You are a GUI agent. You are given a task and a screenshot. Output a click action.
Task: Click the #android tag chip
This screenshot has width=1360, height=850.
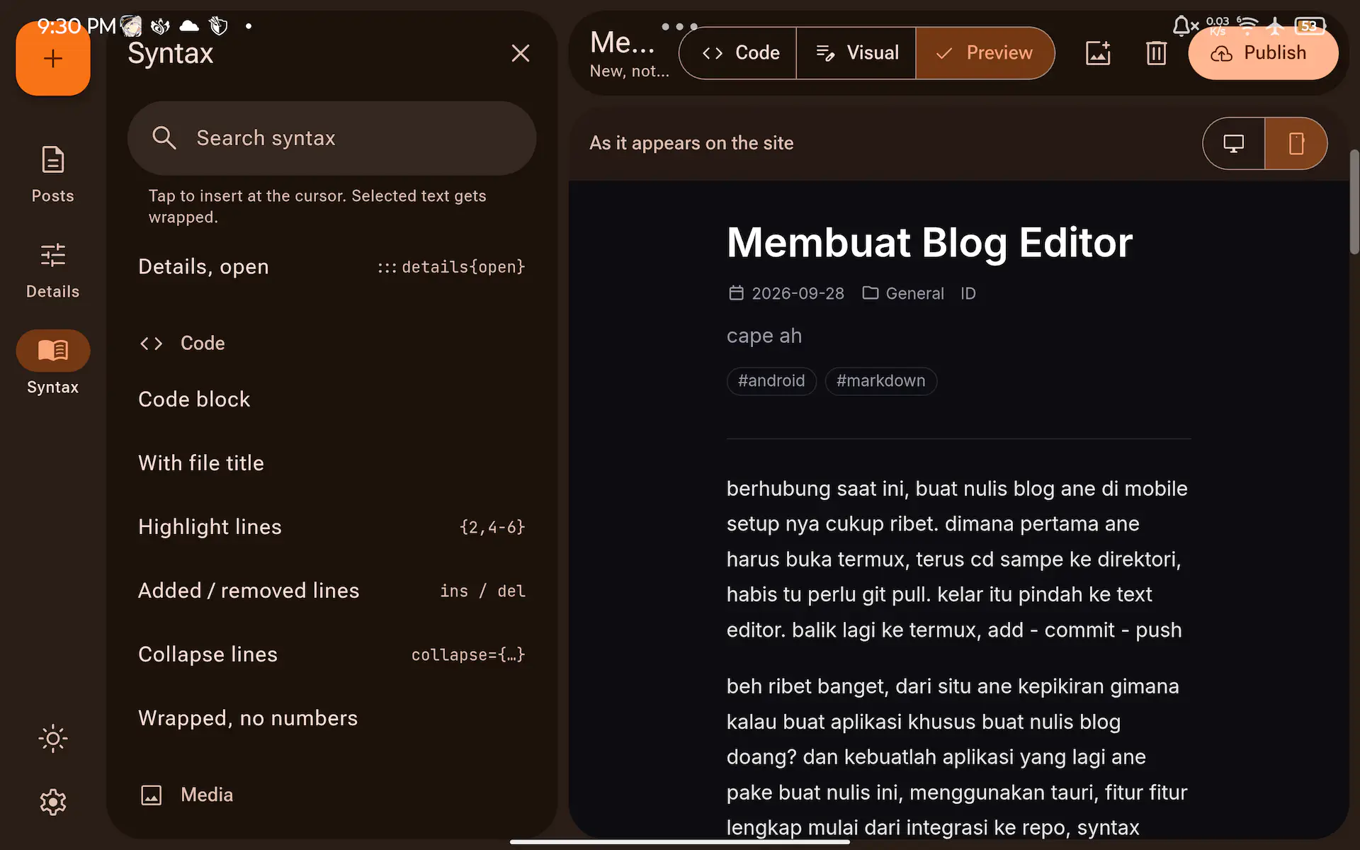pyautogui.click(x=771, y=381)
